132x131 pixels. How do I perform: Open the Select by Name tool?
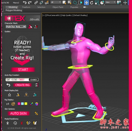[70, 3]
